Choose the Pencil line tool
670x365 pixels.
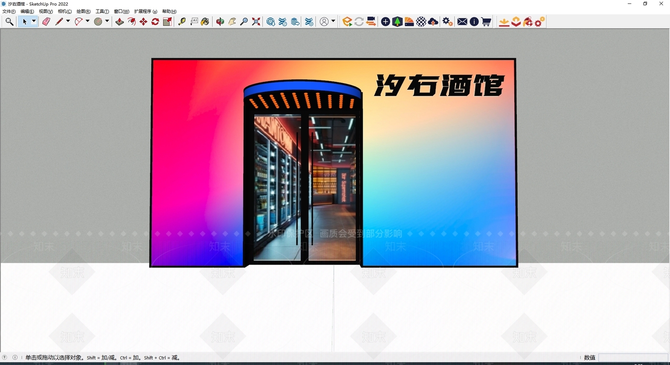coord(59,22)
